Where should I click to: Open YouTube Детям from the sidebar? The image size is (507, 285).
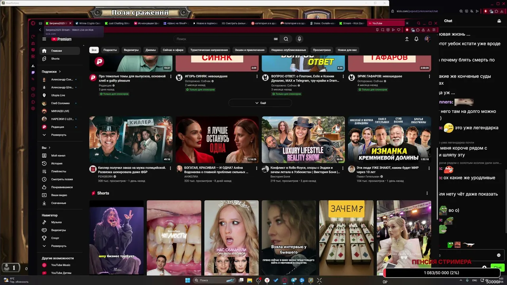[x=61, y=273]
